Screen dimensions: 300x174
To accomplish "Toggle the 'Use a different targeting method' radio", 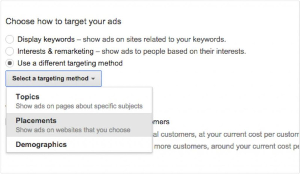I will coord(10,63).
